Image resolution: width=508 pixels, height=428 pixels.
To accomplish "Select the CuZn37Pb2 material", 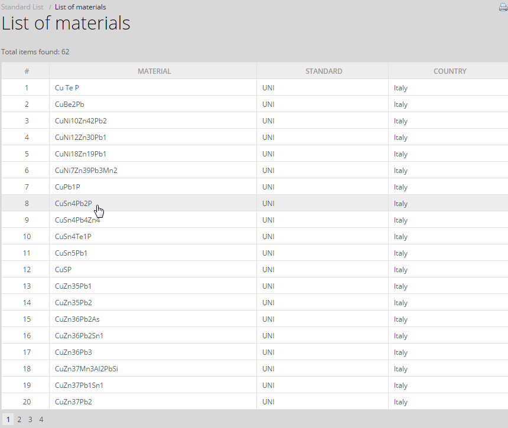I will [73, 402].
